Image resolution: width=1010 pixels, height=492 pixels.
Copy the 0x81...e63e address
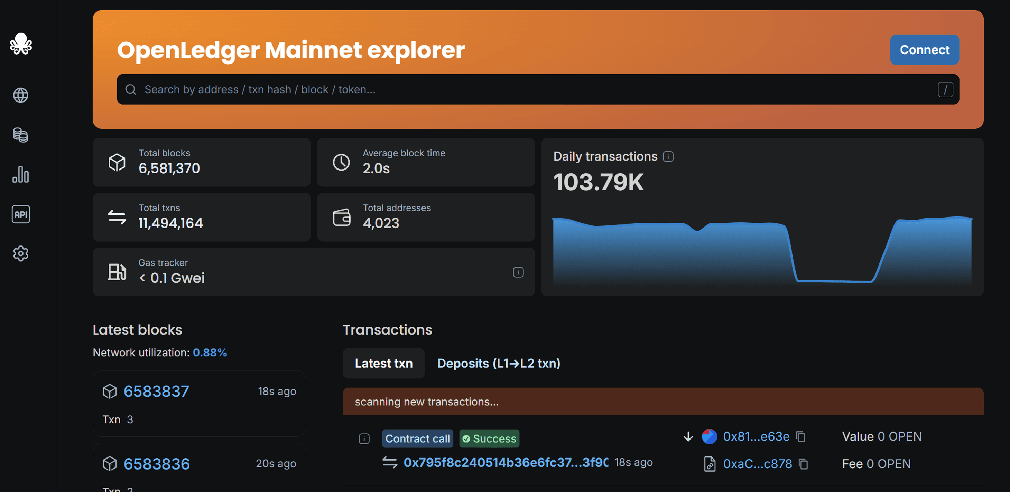(x=800, y=436)
